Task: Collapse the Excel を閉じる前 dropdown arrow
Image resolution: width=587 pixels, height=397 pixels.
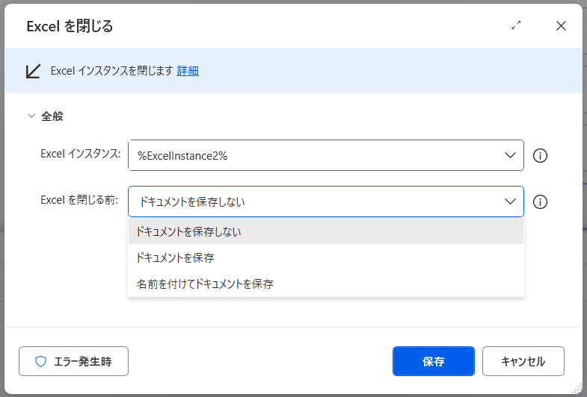Action: pyautogui.click(x=510, y=201)
